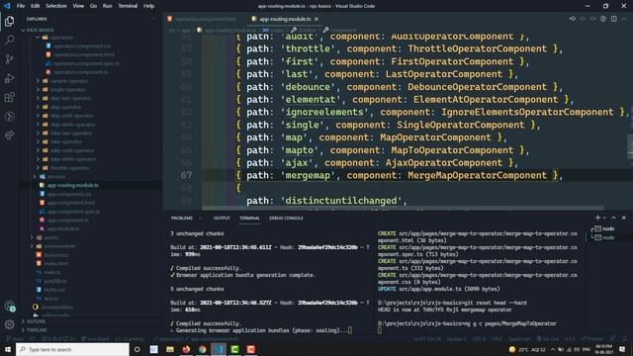Add a new terminal with plus icon
The height and width of the screenshot is (356, 633).
click(x=597, y=218)
